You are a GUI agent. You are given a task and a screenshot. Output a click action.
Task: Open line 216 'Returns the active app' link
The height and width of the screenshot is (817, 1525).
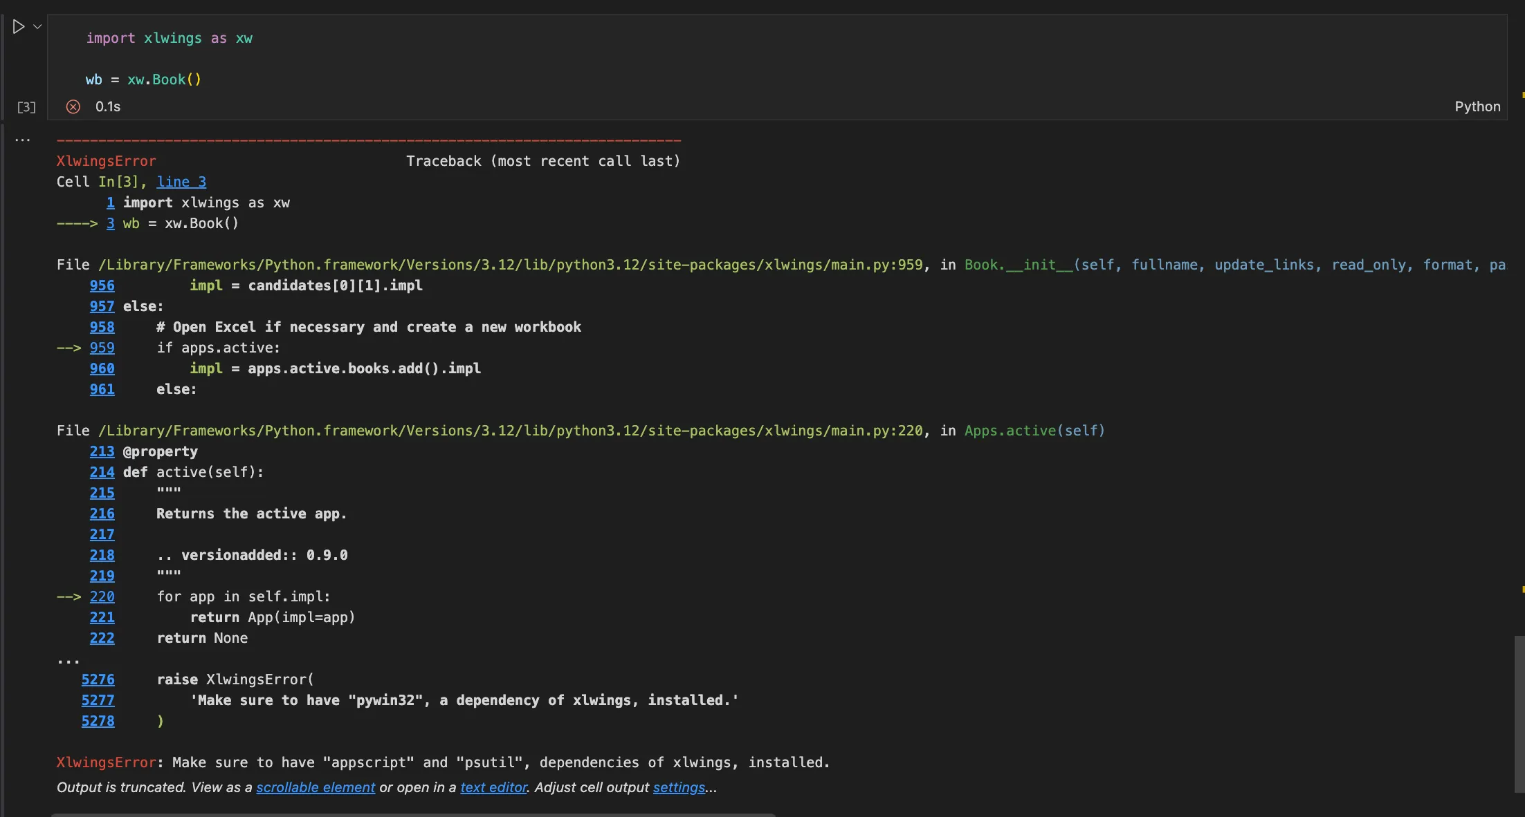tap(102, 514)
